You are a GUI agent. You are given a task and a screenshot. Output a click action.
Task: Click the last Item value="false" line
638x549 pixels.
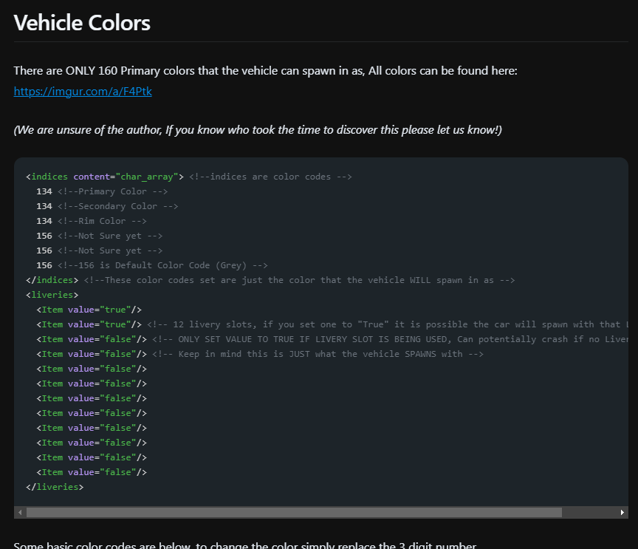tap(92, 472)
